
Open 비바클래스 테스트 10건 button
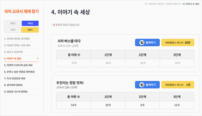pyautogui.click(x=178, y=43)
